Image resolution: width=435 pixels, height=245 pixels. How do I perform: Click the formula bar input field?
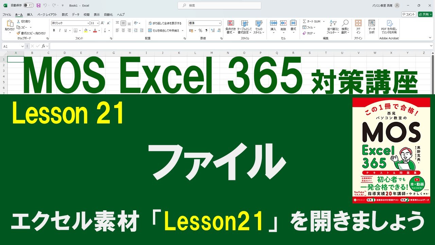click(x=241, y=46)
